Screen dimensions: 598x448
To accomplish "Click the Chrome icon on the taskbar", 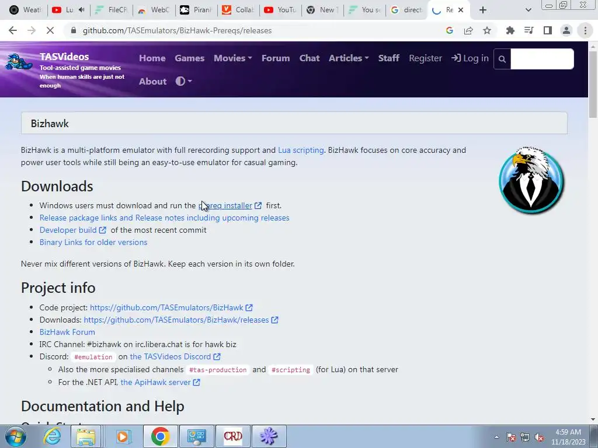I will point(160,436).
